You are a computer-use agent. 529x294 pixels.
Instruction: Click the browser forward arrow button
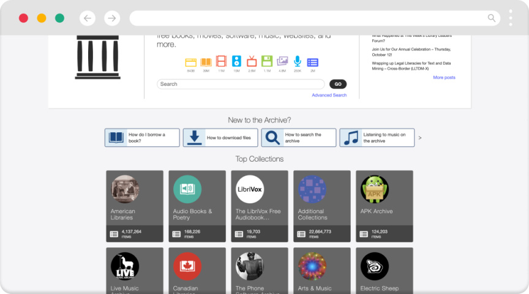112,18
